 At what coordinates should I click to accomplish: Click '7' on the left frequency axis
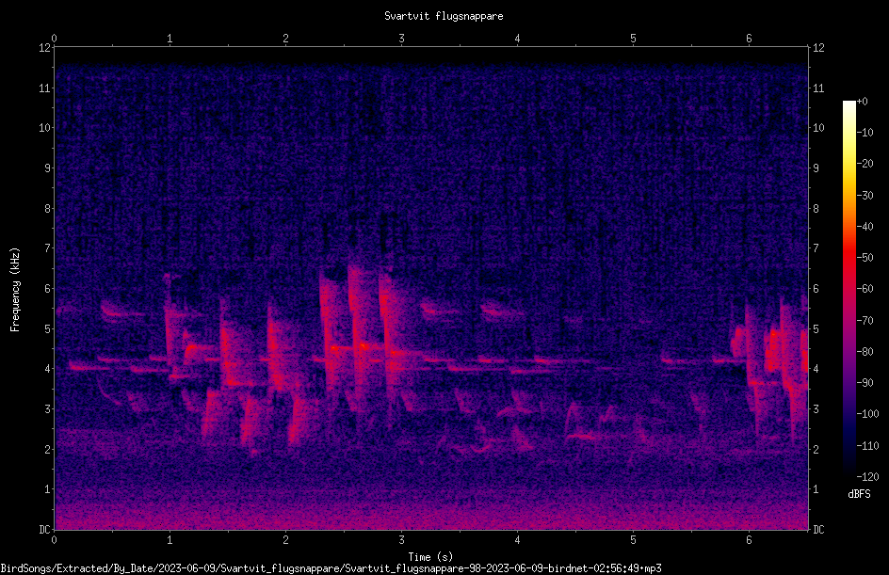[x=47, y=248]
